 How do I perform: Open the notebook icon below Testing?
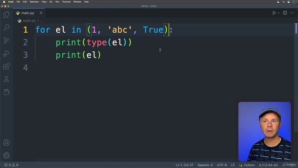[7, 92]
